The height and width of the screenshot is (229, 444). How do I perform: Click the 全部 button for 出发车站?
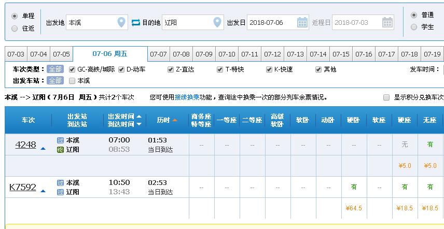click(x=55, y=81)
